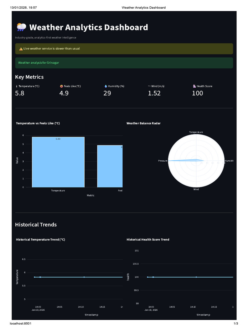The image size is (248, 331).
Task: Click 'Jan 13, 2026' under the temperature trend chart
Action: 38,310
